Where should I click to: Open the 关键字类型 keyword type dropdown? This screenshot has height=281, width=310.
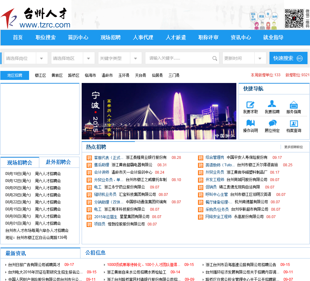136,58
